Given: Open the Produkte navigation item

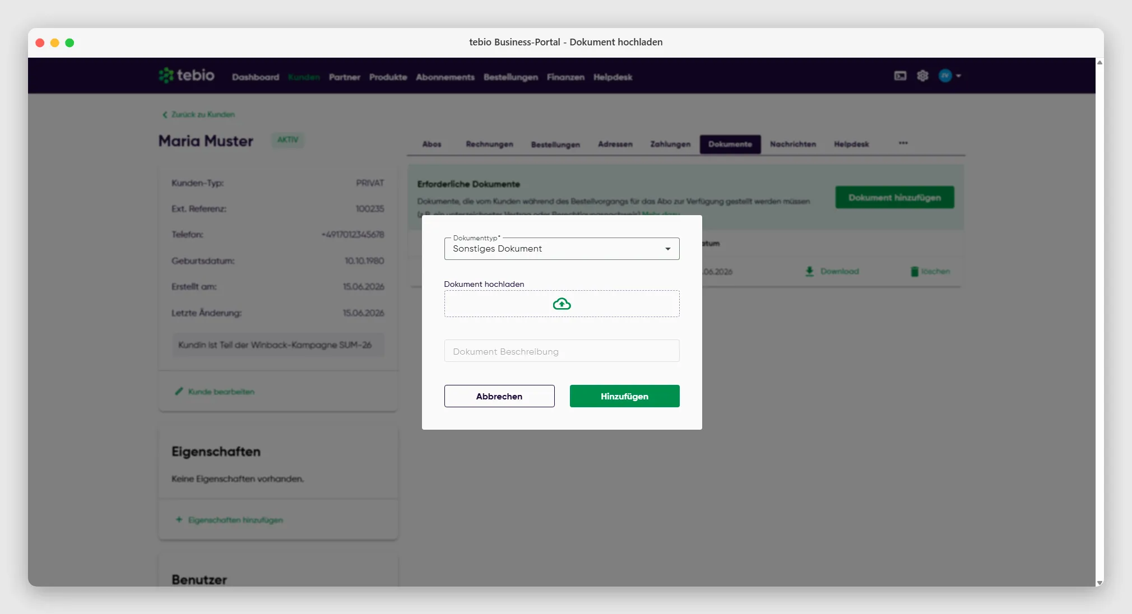Looking at the screenshot, I should coord(388,77).
